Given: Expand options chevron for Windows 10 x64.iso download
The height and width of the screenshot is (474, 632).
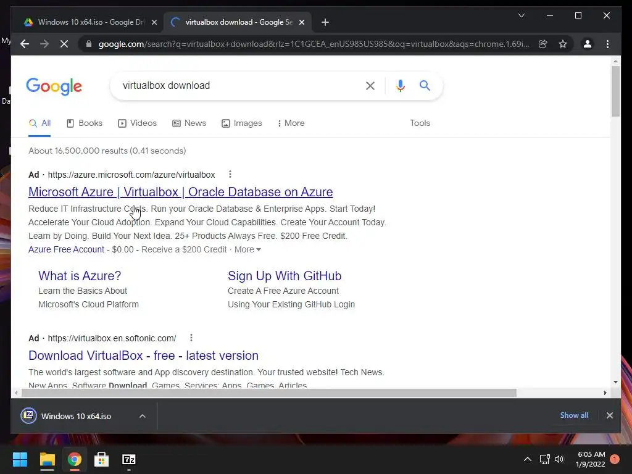Looking at the screenshot, I should pyautogui.click(x=143, y=416).
